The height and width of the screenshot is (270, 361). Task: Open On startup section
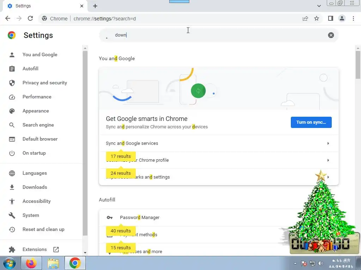(34, 153)
